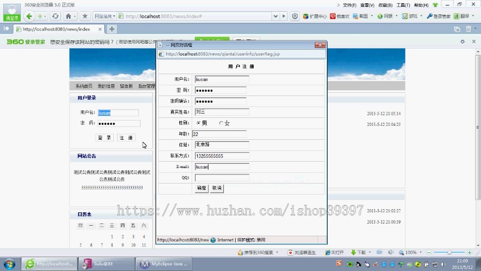Click the go arrow next to address bar
Viewport: 481px width, 271px height.
(x=284, y=16)
